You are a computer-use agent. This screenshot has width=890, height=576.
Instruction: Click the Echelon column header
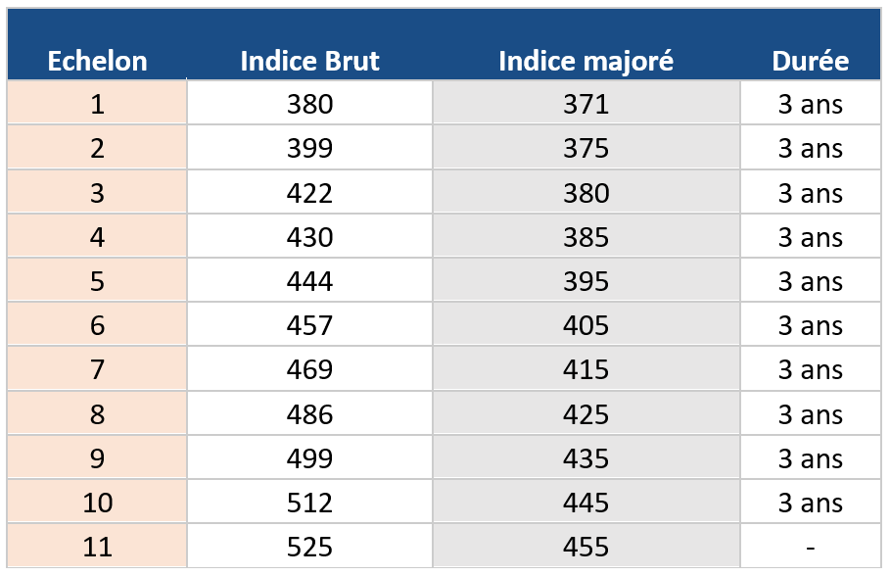[97, 61]
